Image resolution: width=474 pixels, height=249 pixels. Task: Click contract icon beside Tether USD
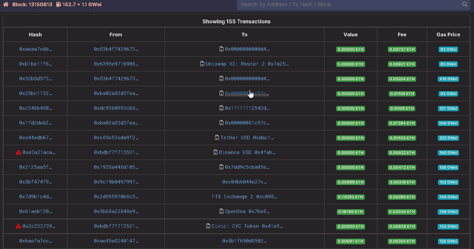click(x=217, y=137)
